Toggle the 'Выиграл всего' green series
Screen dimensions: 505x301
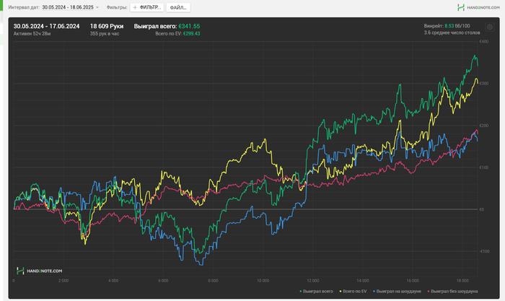317,290
